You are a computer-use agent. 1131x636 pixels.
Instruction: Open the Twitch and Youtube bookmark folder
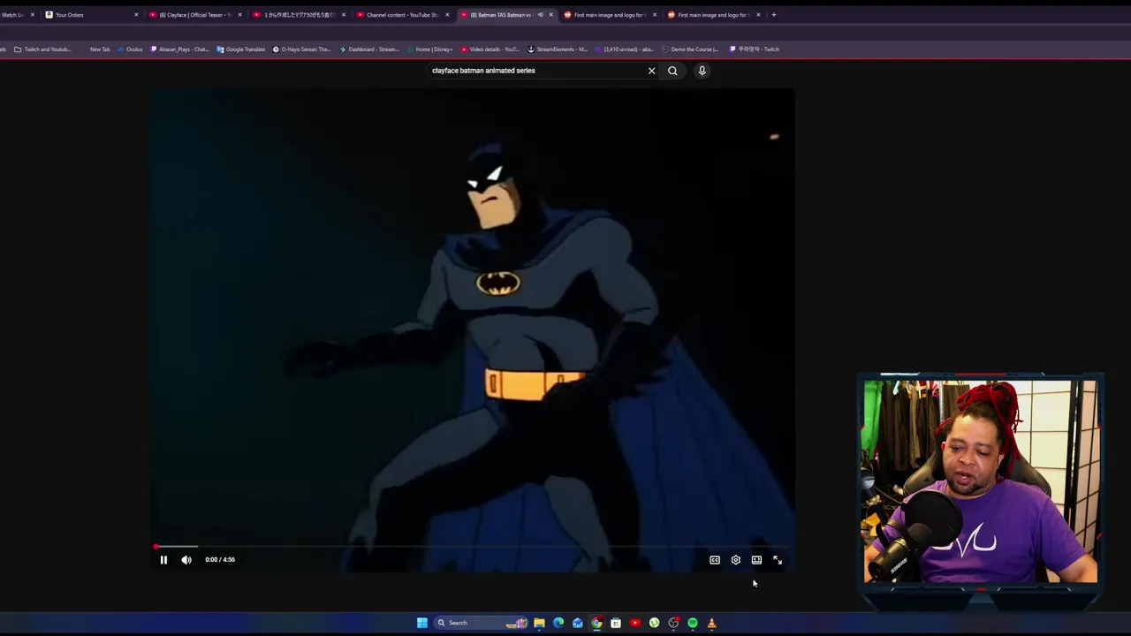[x=42, y=49]
